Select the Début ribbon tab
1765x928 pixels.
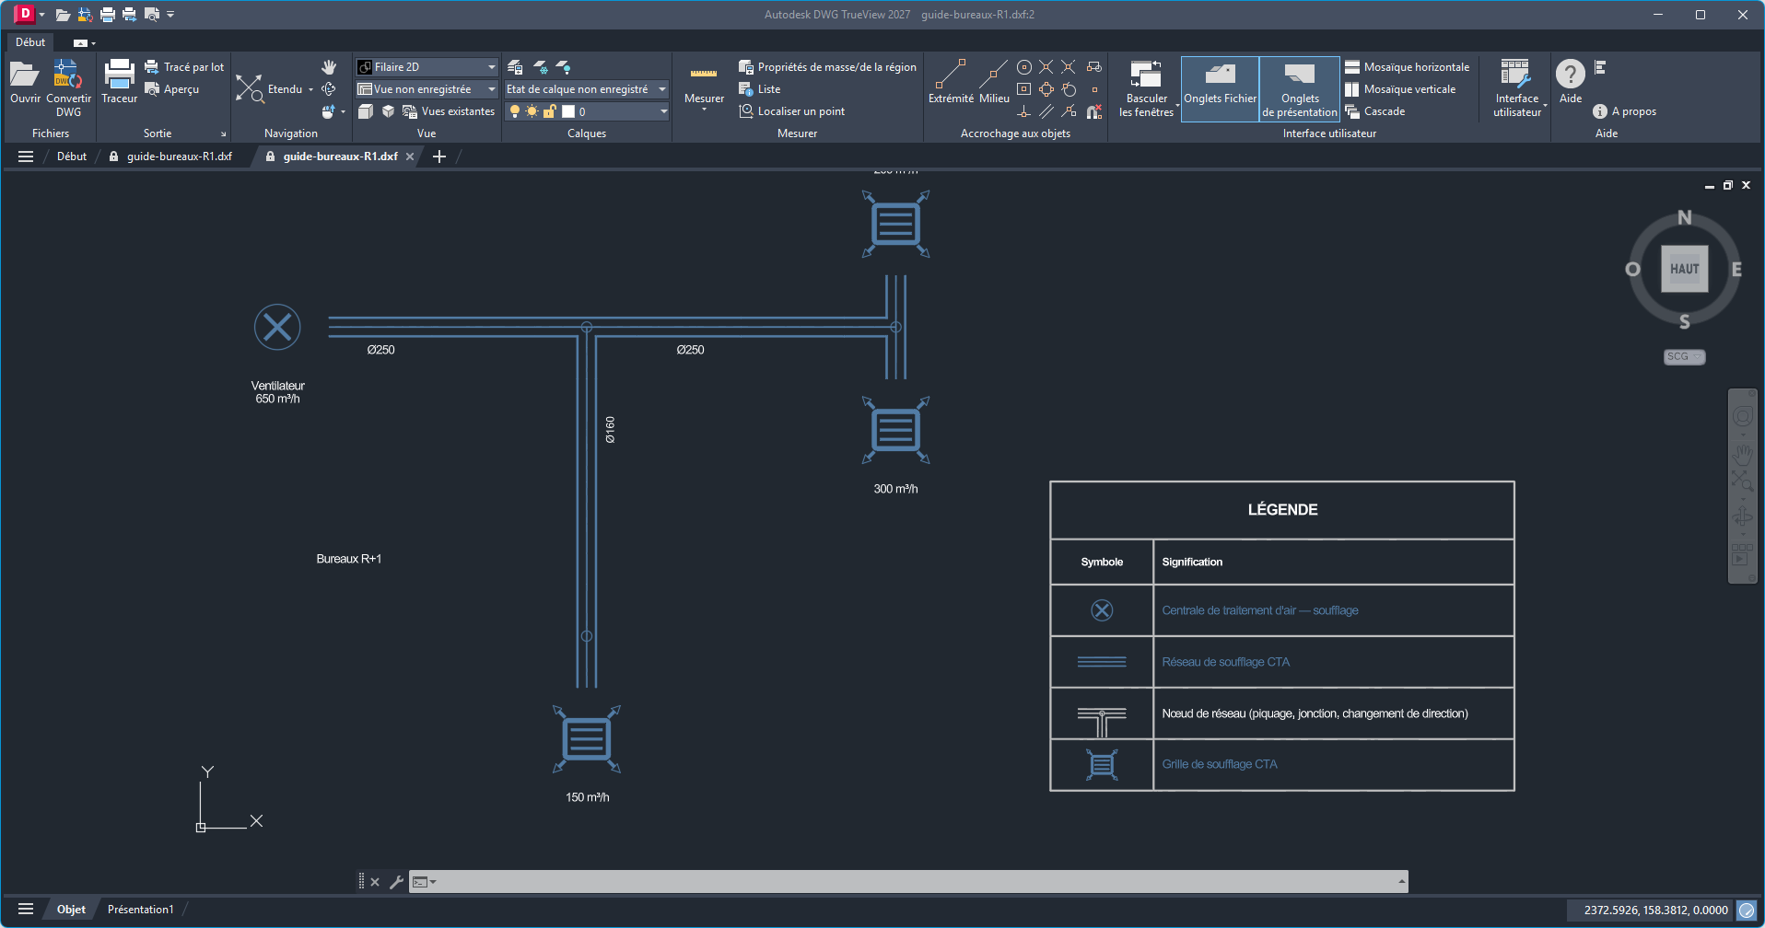coord(30,42)
